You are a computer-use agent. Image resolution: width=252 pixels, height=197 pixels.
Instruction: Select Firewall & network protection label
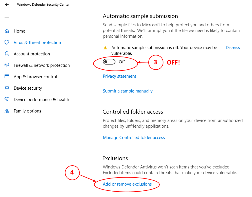[x=42, y=65]
